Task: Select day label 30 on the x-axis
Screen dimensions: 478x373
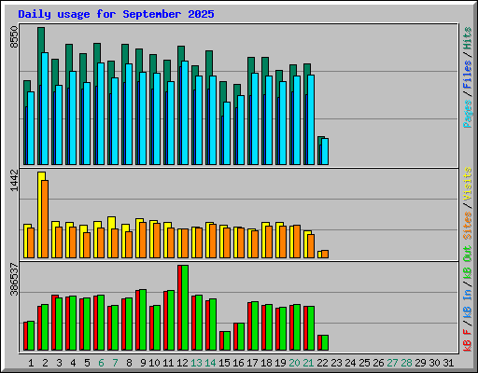Action: (x=434, y=363)
